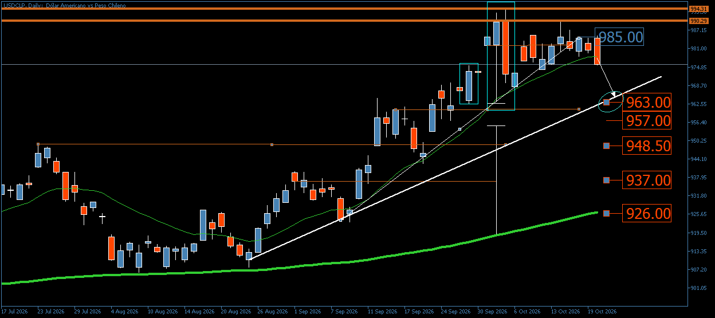This screenshot has width=715, height=318.
Task: Click the 990.29 orange price tag on axis
Action: [698, 21]
